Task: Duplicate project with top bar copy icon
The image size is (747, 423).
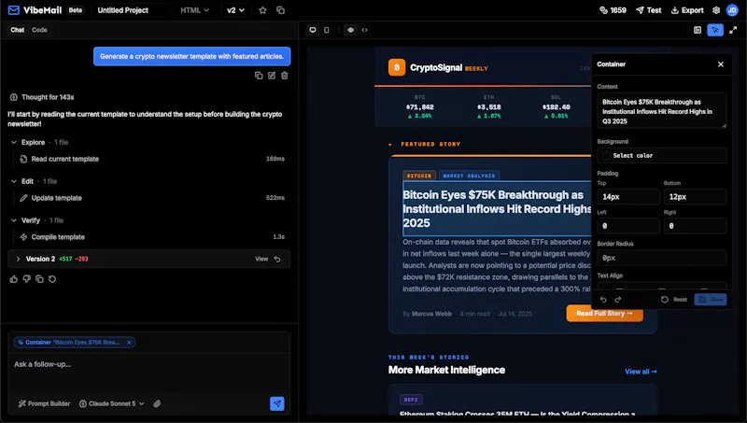Action: tap(281, 10)
